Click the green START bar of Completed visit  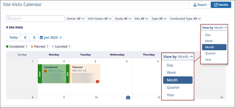40,74
